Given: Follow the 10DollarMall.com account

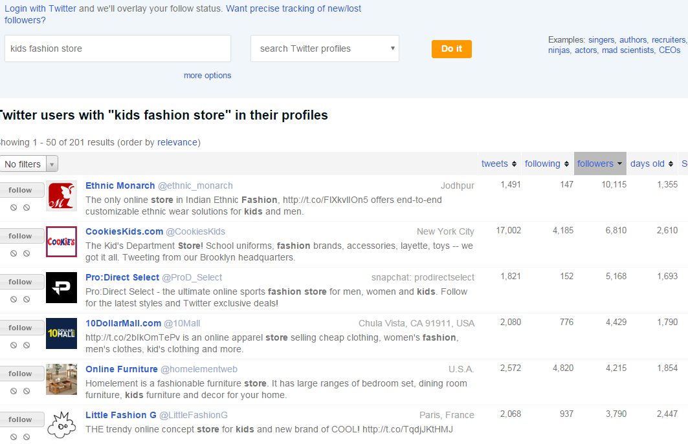Looking at the screenshot, I should click(x=21, y=328).
